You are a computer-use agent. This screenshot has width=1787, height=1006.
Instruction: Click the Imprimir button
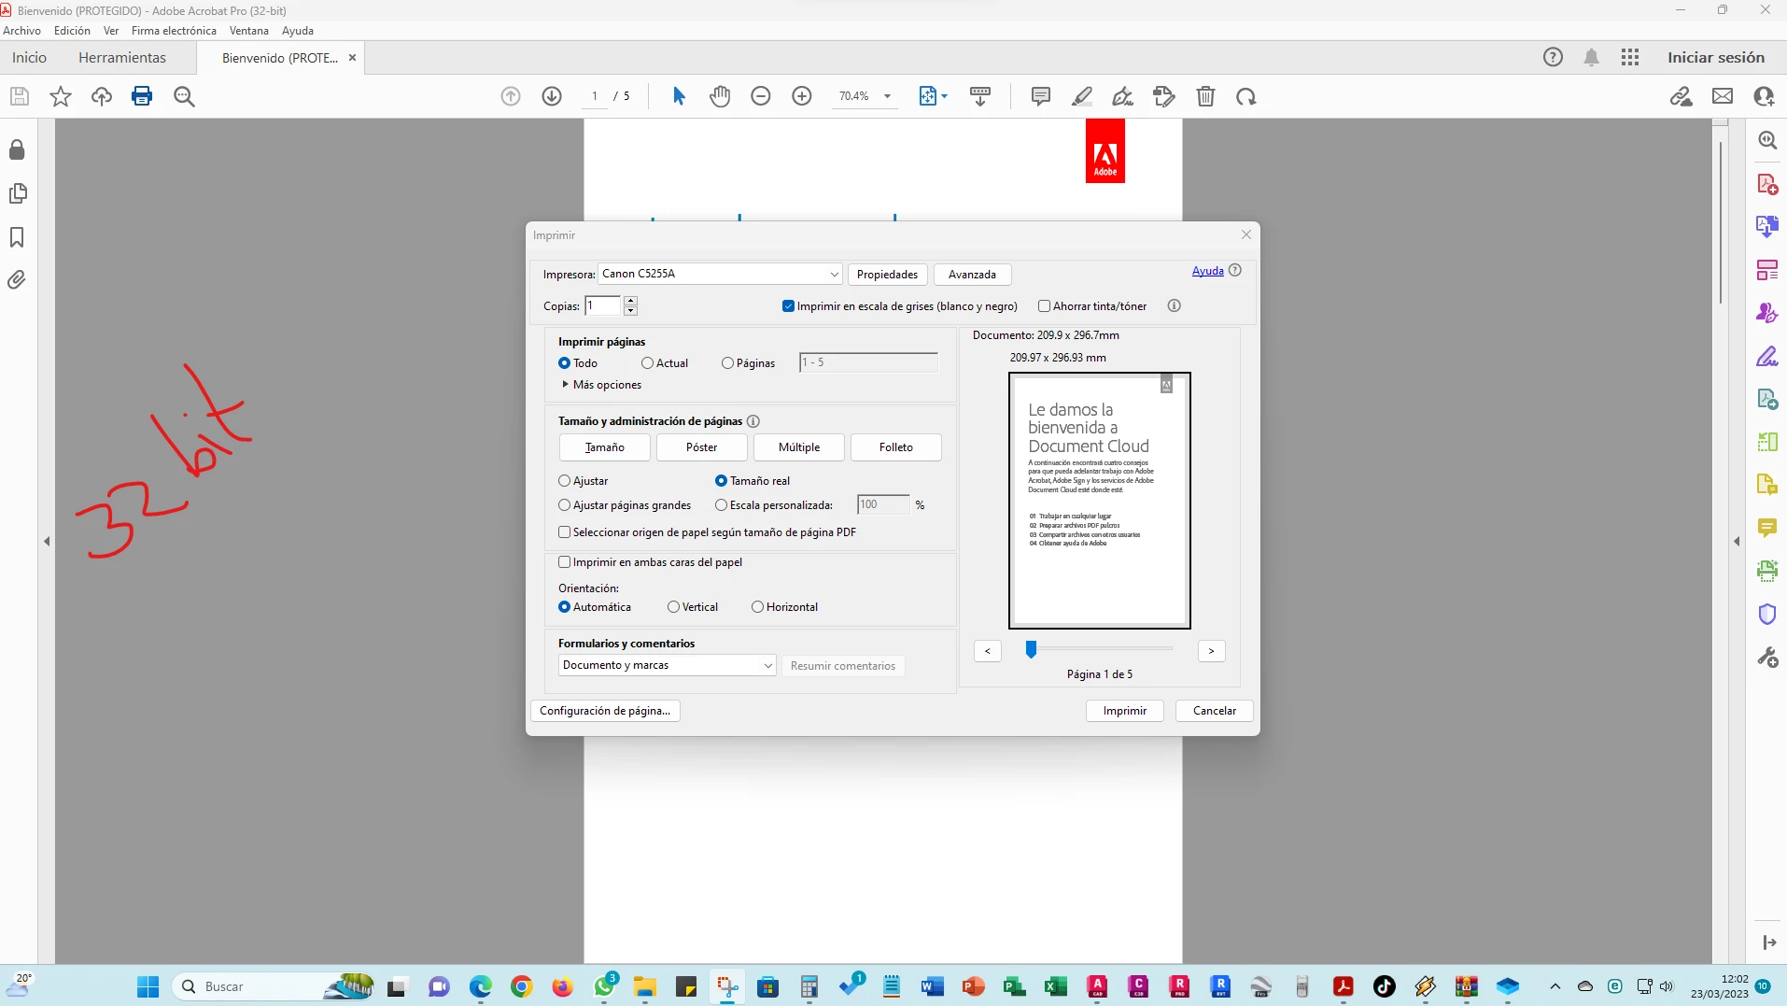coord(1124,711)
